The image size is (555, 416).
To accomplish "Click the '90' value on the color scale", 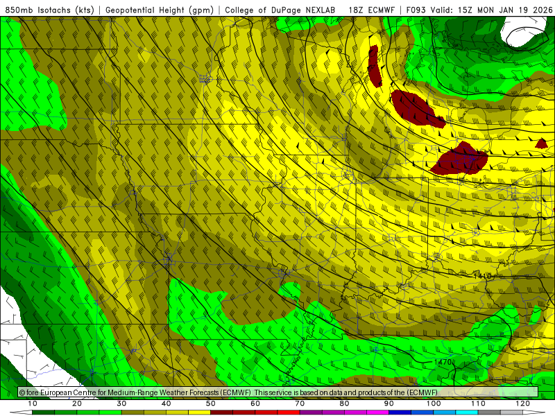I will pos(389,404).
